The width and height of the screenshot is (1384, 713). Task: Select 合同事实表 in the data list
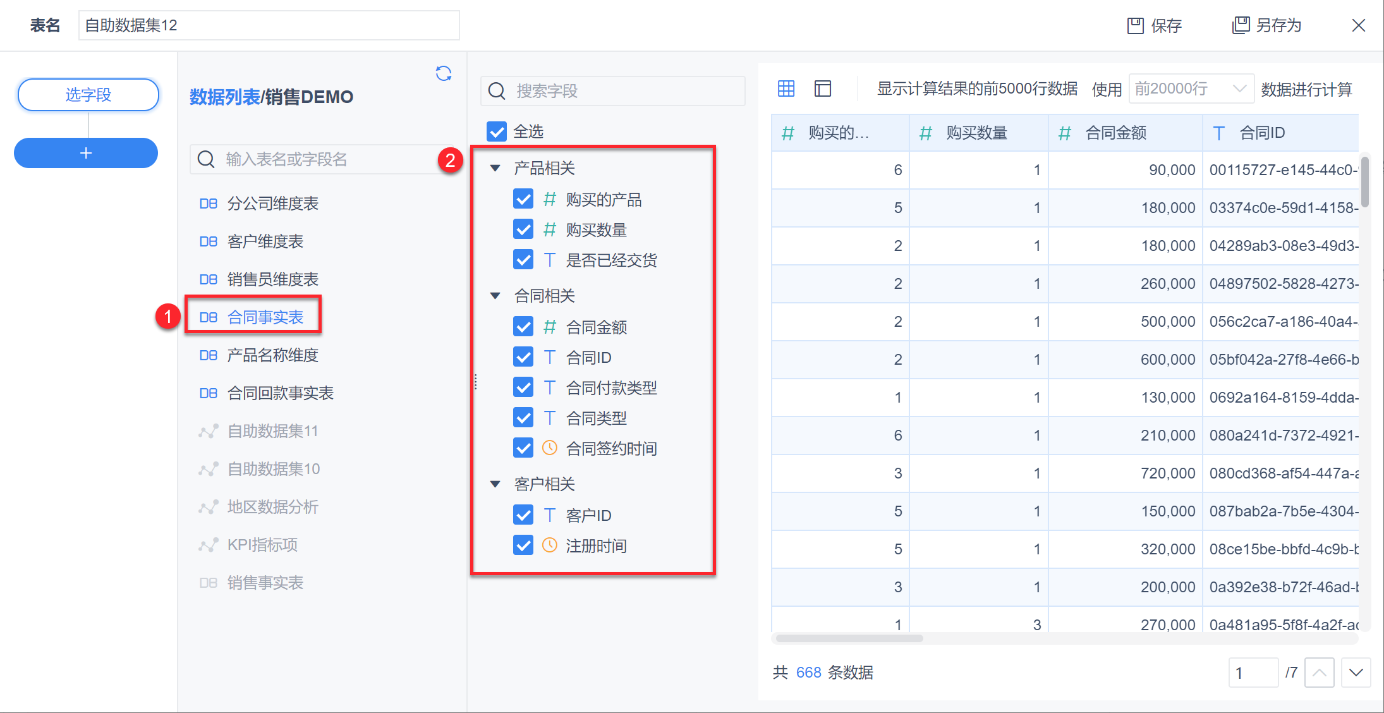265,317
